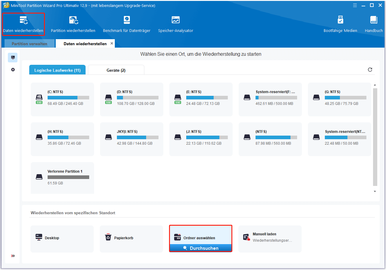386x270 pixels.
Task: Open Daten wiederherstellen toolbar tool
Action: point(23,24)
